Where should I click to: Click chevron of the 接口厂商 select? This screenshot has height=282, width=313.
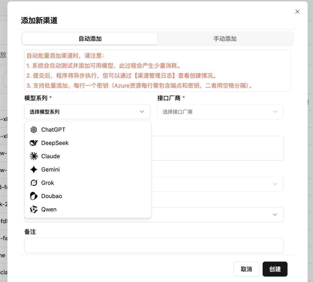coord(275,111)
